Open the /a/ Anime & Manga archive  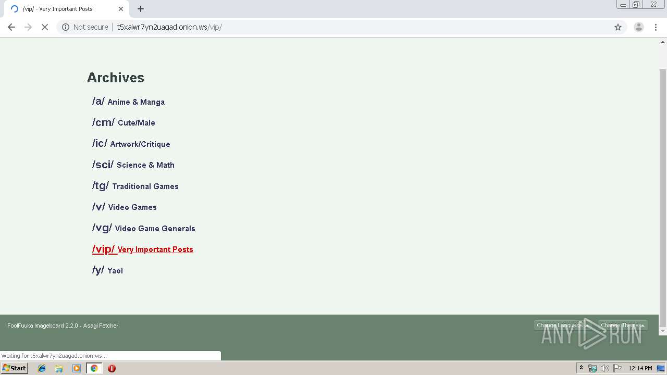pyautogui.click(x=128, y=102)
